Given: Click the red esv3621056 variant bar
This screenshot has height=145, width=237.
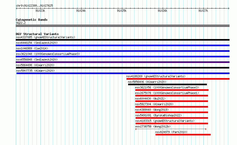Looking at the screenshot, I should tap(172, 90).
